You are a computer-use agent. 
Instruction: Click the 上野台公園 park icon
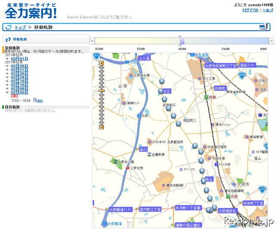coord(116,161)
